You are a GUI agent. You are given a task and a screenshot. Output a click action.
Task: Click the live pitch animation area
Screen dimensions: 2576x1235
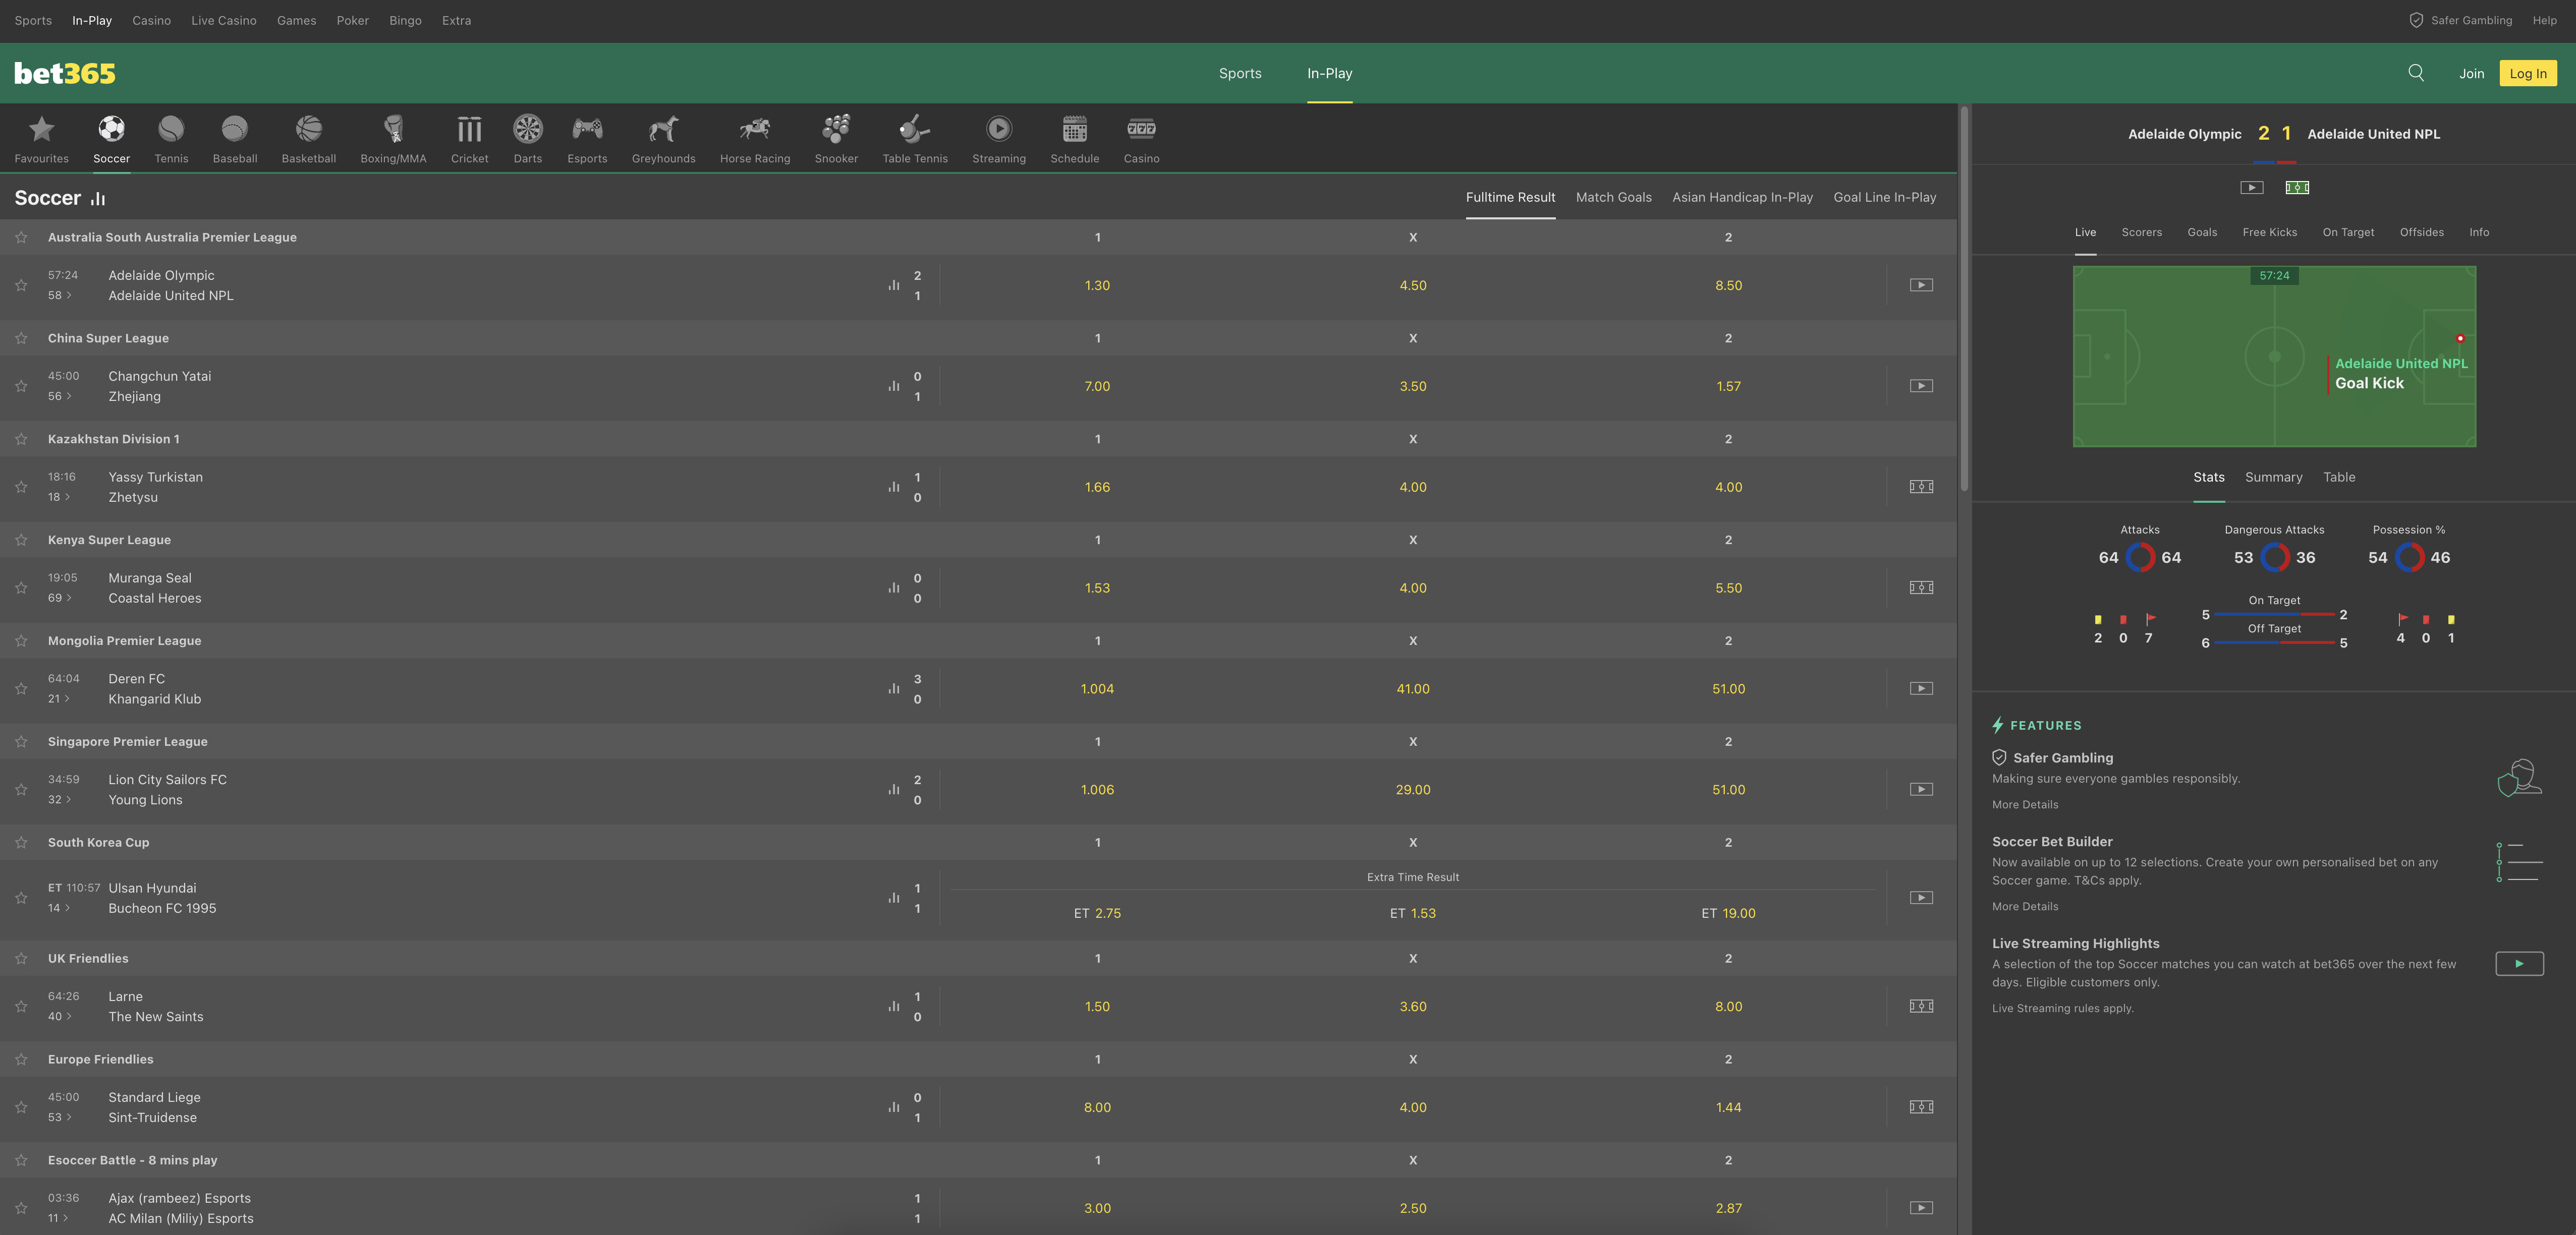(2274, 356)
